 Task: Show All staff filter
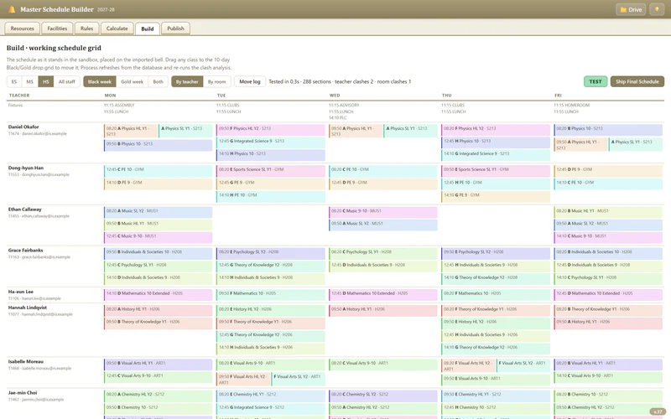67,81
